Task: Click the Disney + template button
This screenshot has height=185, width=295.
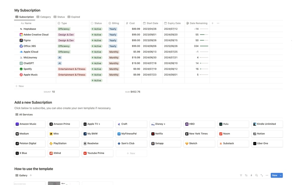Action: click(x=165, y=124)
